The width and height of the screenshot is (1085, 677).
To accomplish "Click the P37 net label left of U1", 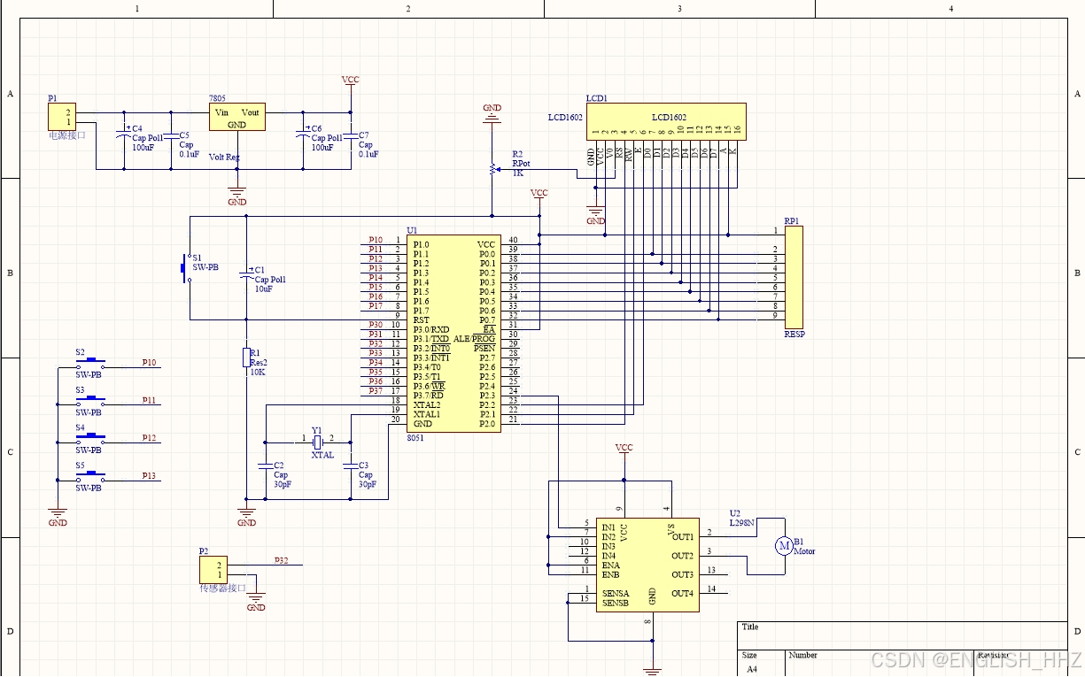I will [x=376, y=390].
